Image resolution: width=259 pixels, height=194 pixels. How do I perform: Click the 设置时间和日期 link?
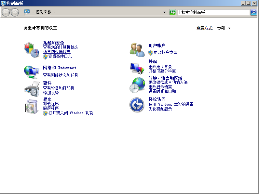point(162,91)
